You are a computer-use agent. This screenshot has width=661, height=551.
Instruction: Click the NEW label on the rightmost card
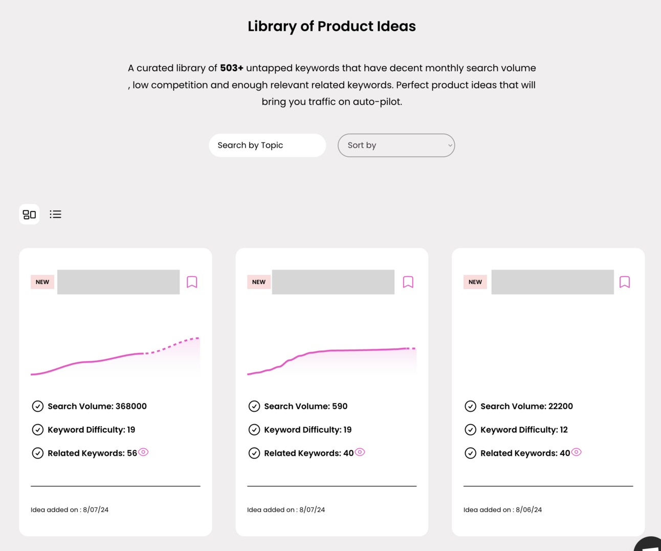[x=475, y=282]
